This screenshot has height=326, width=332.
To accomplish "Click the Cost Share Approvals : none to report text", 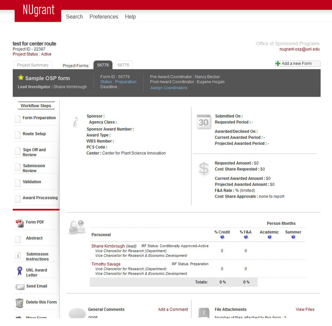I will pyautogui.click(x=249, y=196).
